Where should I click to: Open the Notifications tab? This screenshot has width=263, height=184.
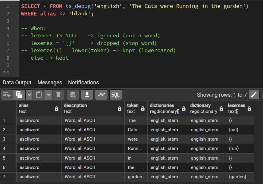tap(83, 83)
